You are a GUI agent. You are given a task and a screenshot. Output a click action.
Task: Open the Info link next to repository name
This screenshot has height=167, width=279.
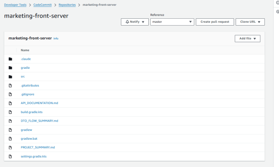point(56,39)
